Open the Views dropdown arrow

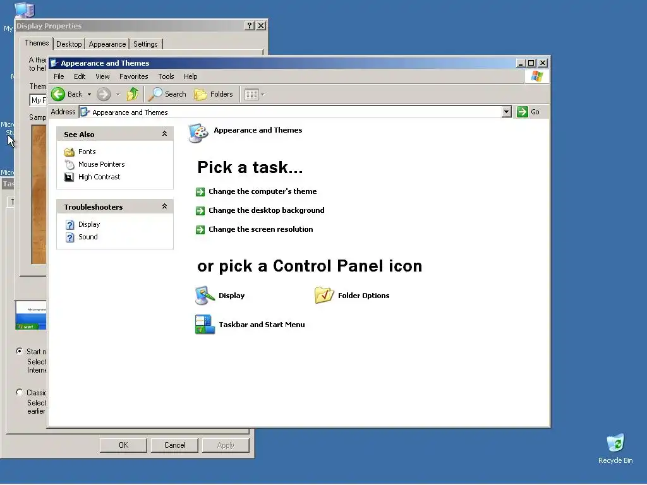click(263, 95)
